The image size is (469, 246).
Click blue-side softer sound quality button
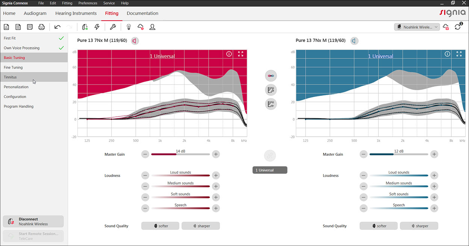pos(379,226)
